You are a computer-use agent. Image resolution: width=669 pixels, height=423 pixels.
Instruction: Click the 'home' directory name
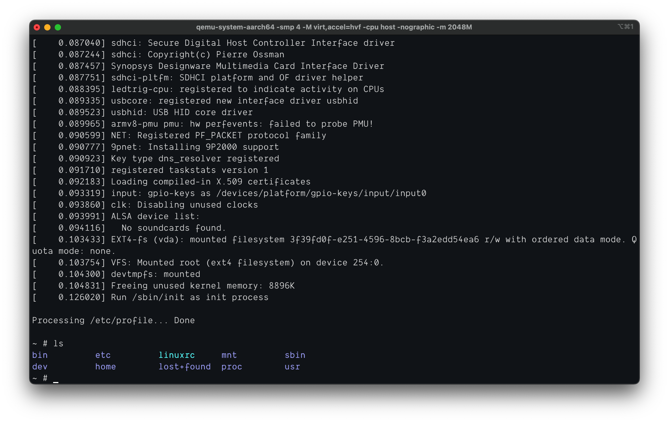click(105, 367)
